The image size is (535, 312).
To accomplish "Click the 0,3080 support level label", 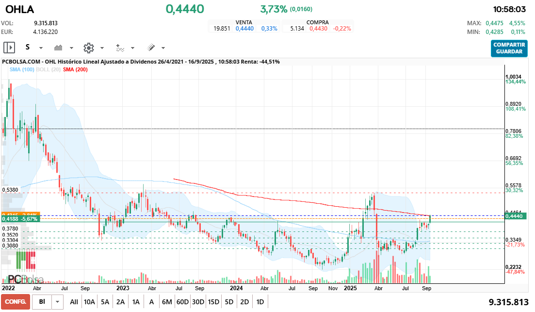I will (10, 246).
